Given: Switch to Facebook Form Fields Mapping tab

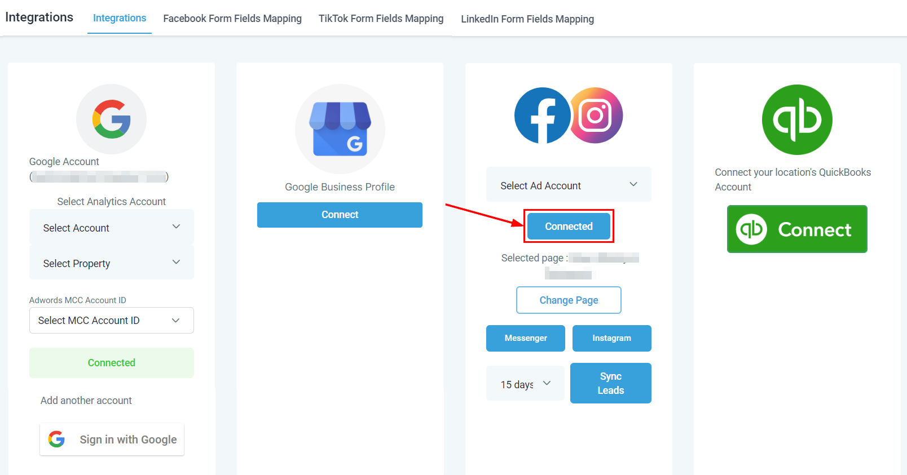Looking at the screenshot, I should pyautogui.click(x=232, y=19).
